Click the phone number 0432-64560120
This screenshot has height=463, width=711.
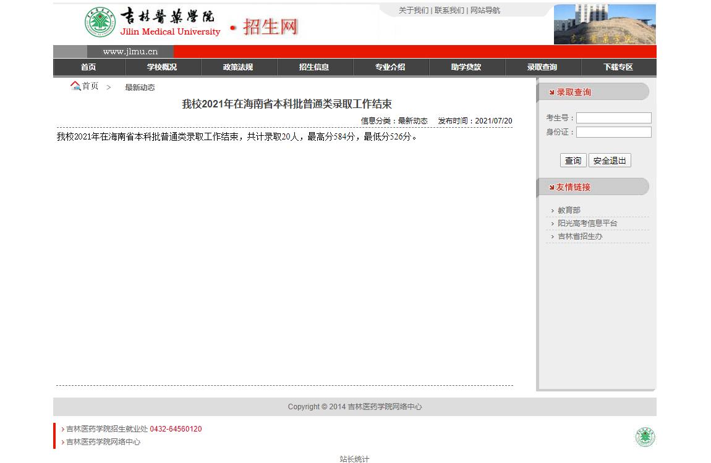[176, 429]
